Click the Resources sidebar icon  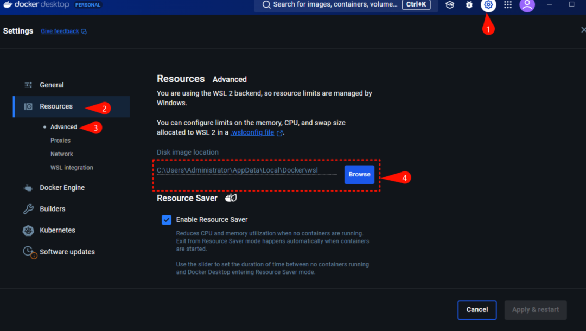[x=28, y=106]
